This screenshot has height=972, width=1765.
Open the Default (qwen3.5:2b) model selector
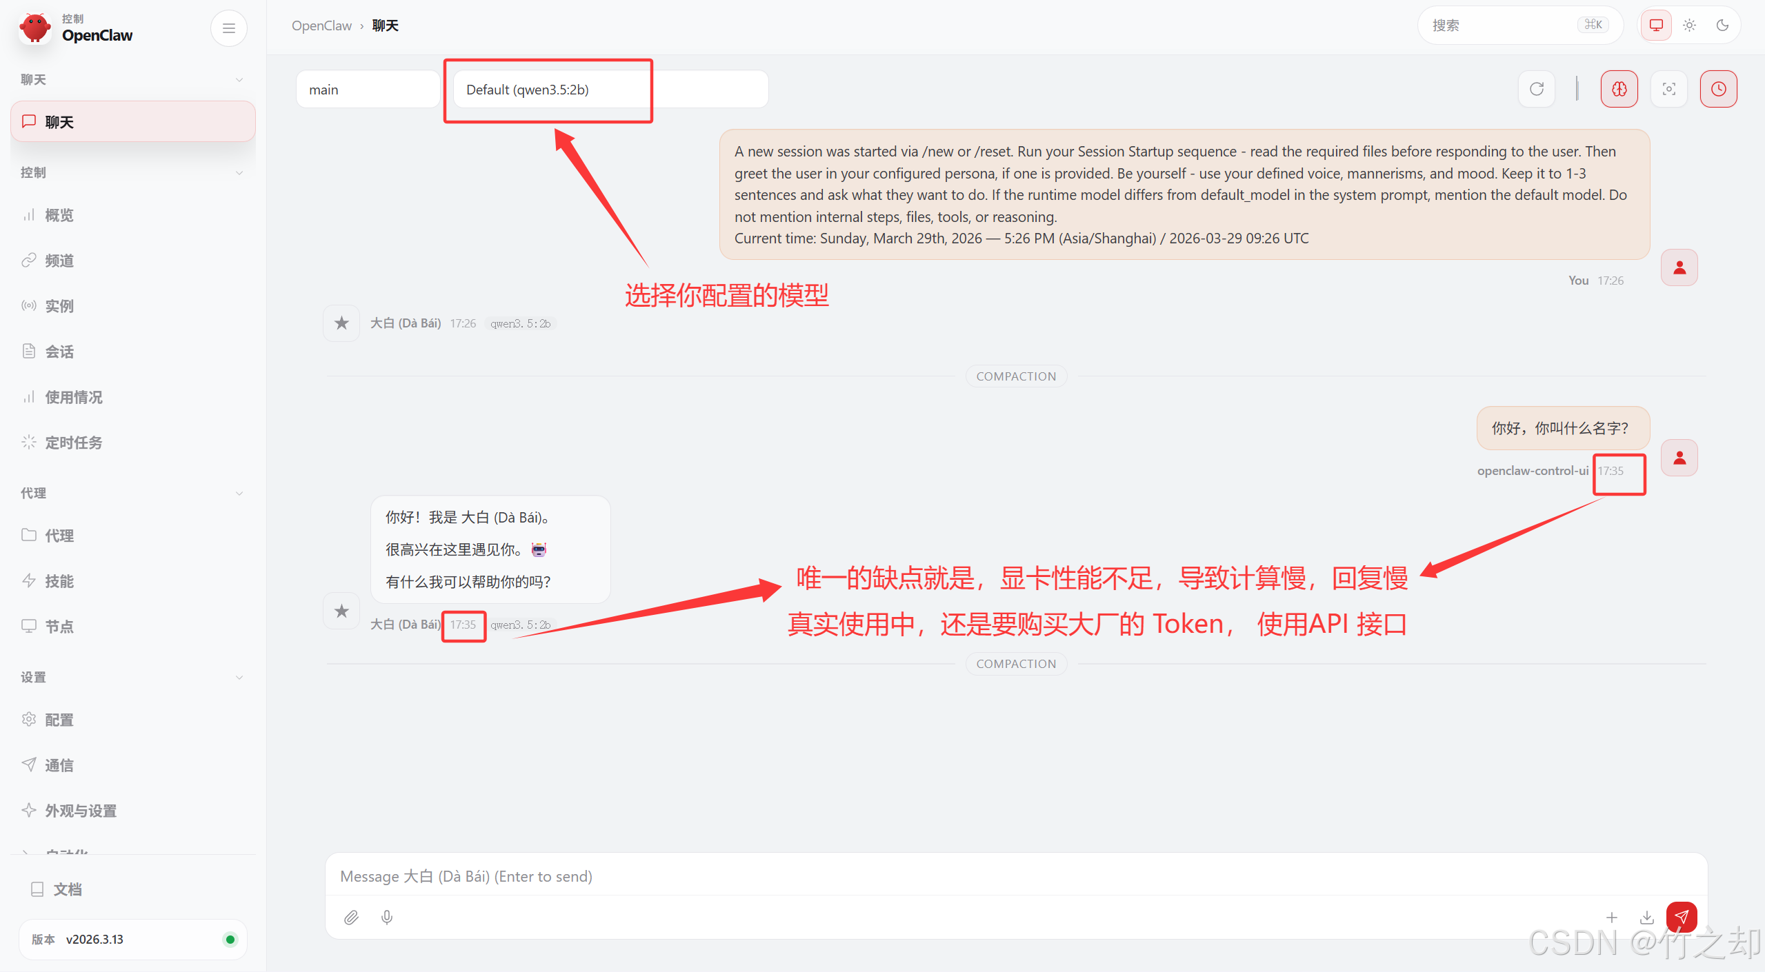548,90
